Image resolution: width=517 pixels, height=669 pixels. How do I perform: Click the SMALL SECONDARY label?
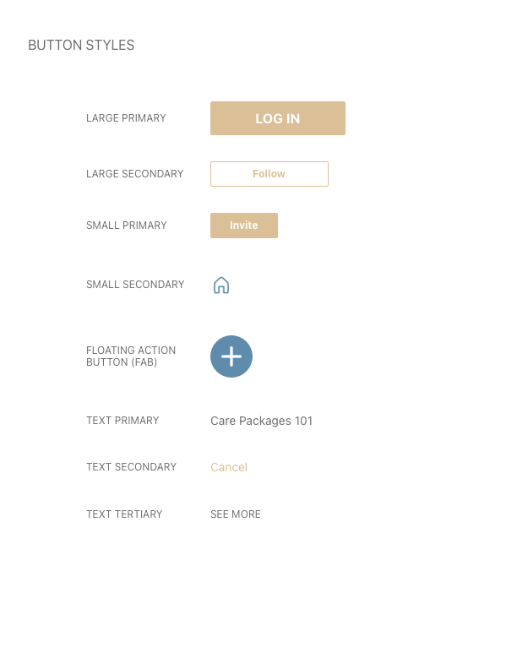(135, 285)
